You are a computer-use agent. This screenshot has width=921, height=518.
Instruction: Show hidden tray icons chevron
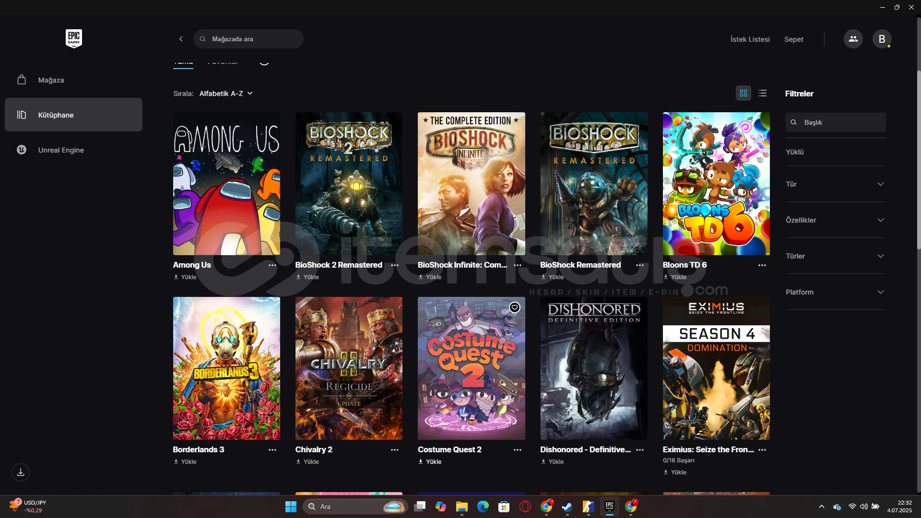[x=822, y=506]
